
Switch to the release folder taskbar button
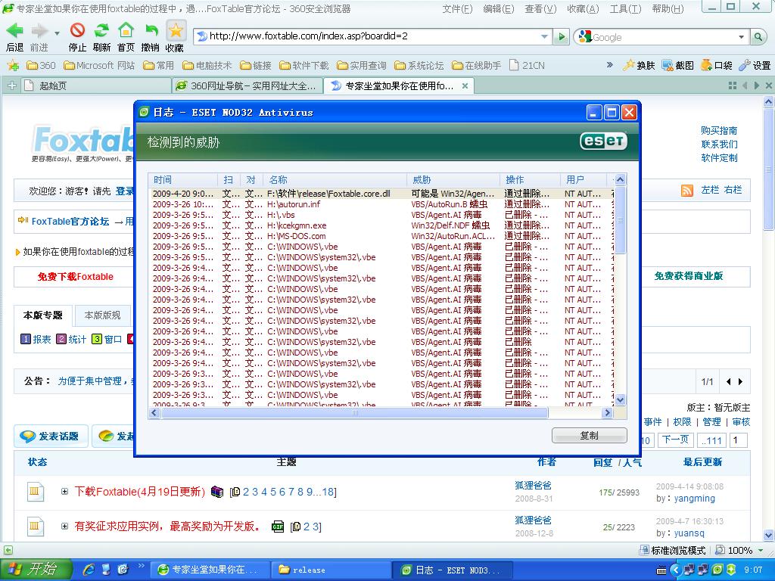pos(331,570)
